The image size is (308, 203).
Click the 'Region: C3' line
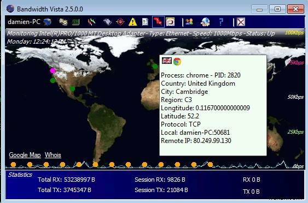[176, 100]
